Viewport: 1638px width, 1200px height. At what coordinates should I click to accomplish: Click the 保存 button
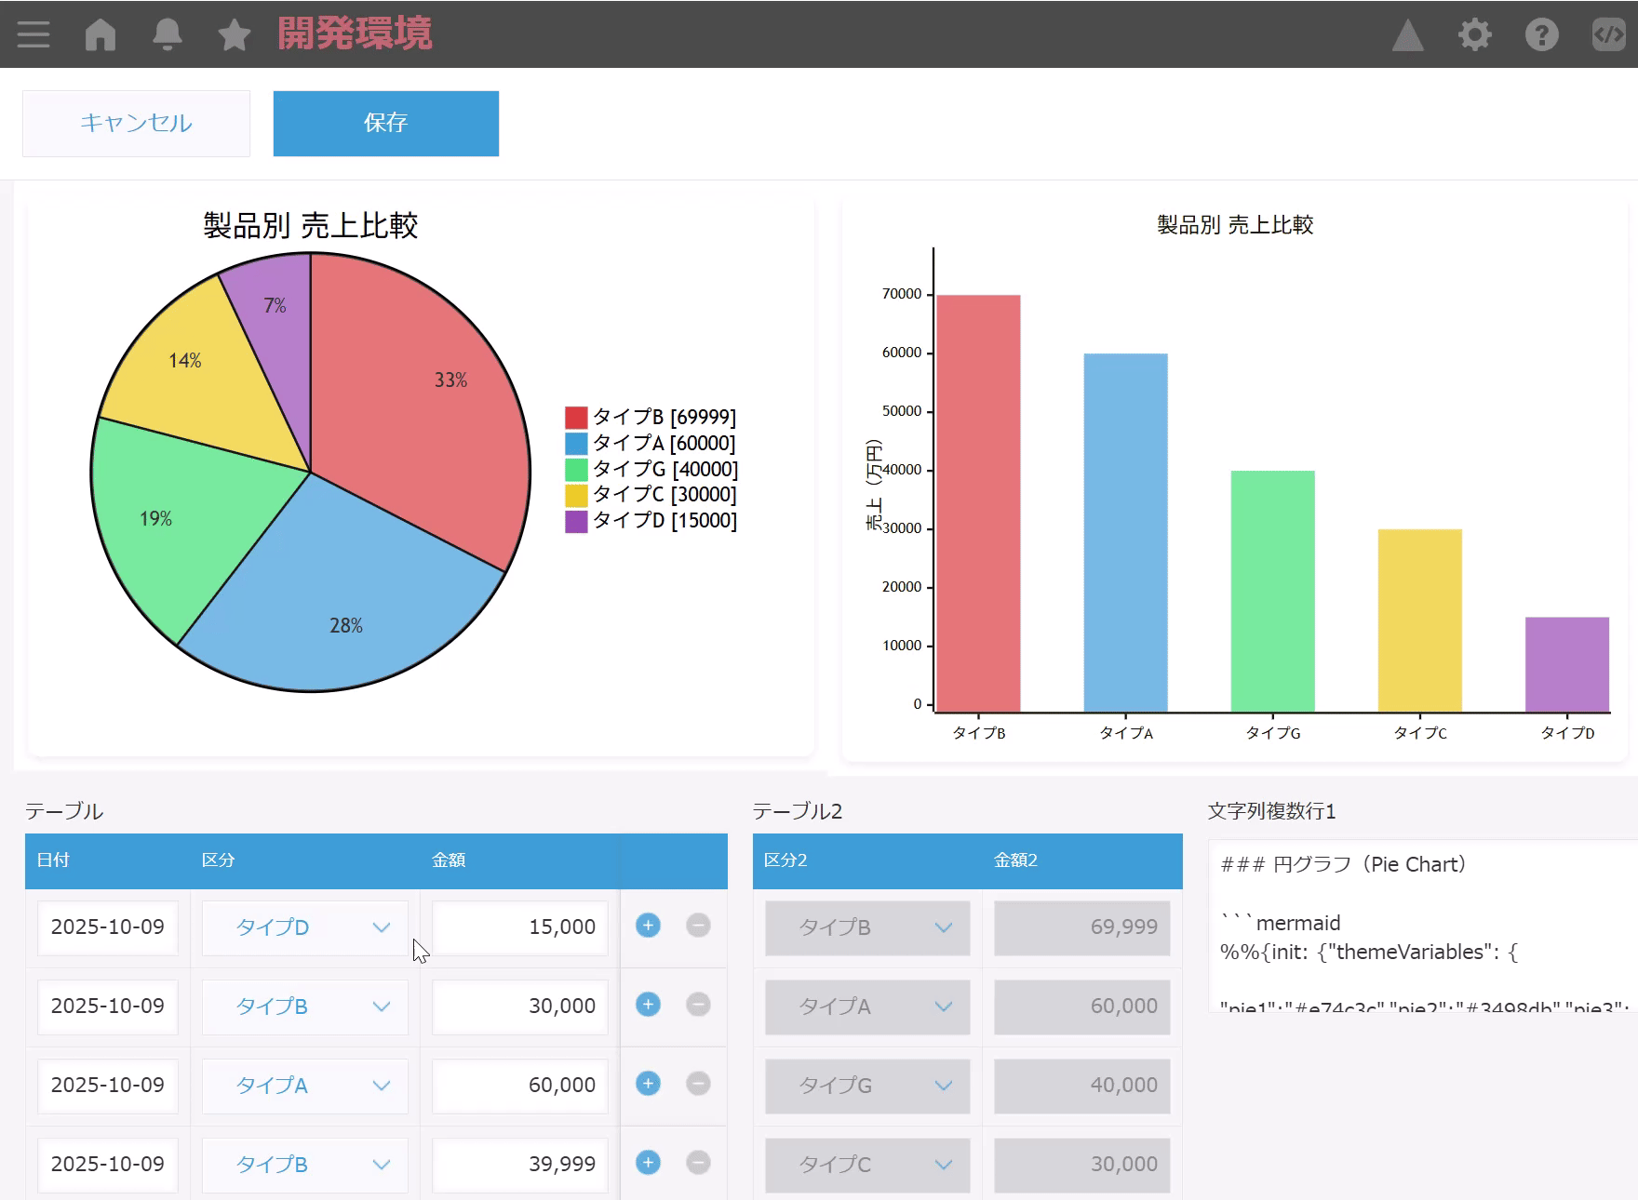(385, 123)
